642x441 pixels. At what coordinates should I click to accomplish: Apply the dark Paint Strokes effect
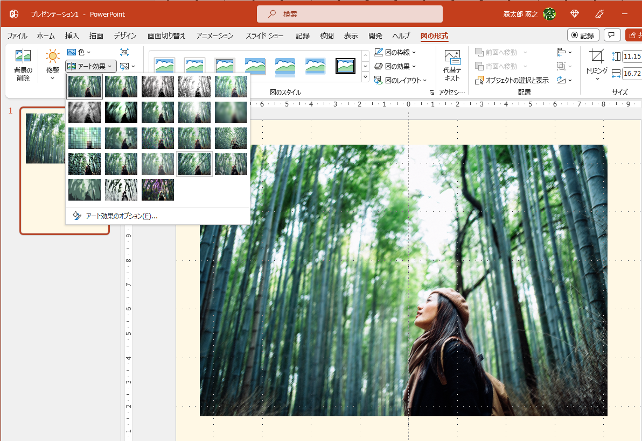(121, 112)
